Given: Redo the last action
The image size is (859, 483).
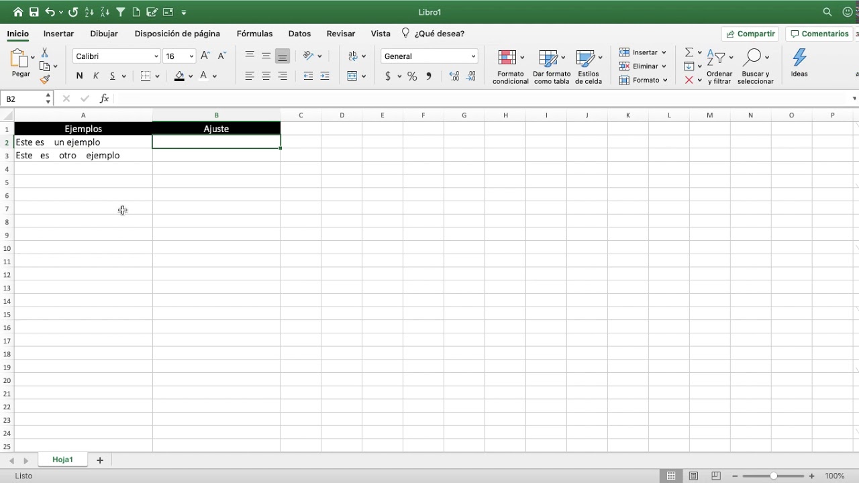Looking at the screenshot, I should pyautogui.click(x=73, y=12).
